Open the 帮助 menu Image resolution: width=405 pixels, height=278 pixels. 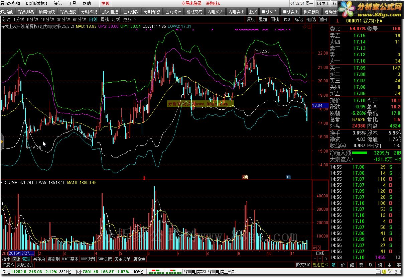pyautogui.click(x=87, y=3)
